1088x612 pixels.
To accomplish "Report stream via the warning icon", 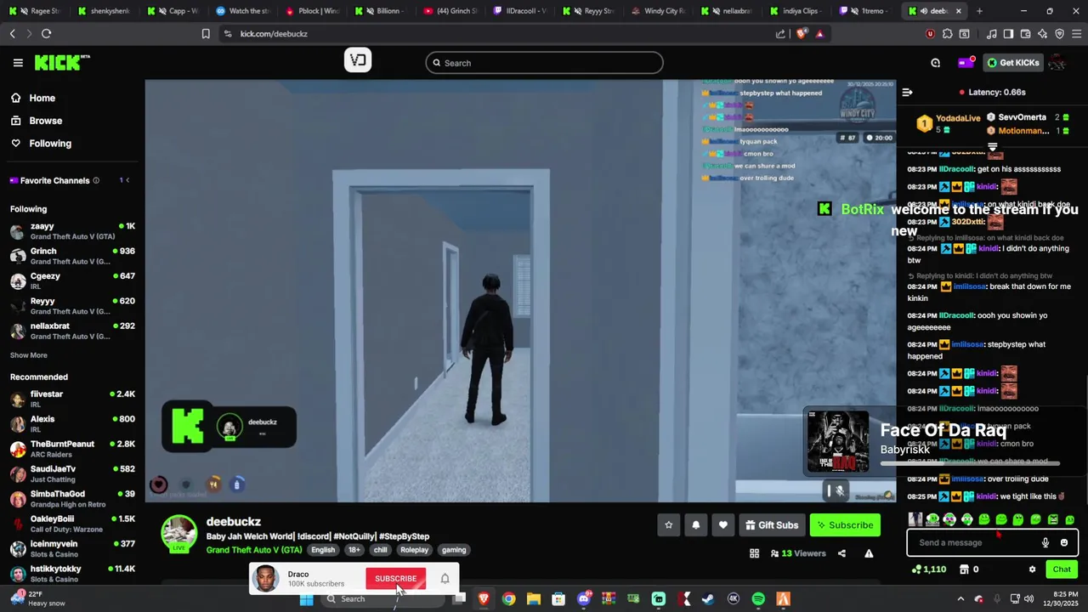I will pyautogui.click(x=869, y=553).
